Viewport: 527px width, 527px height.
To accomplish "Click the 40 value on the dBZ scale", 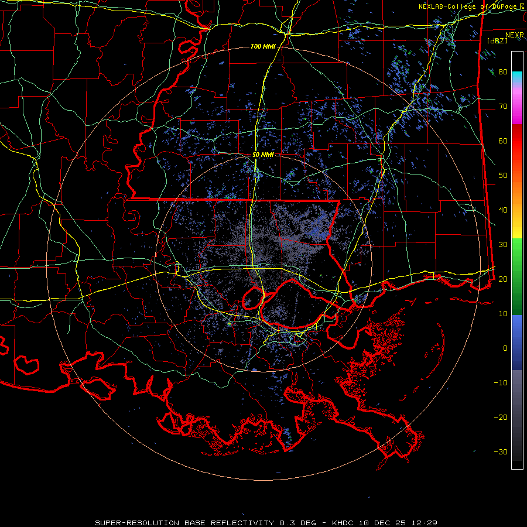I will (x=503, y=210).
